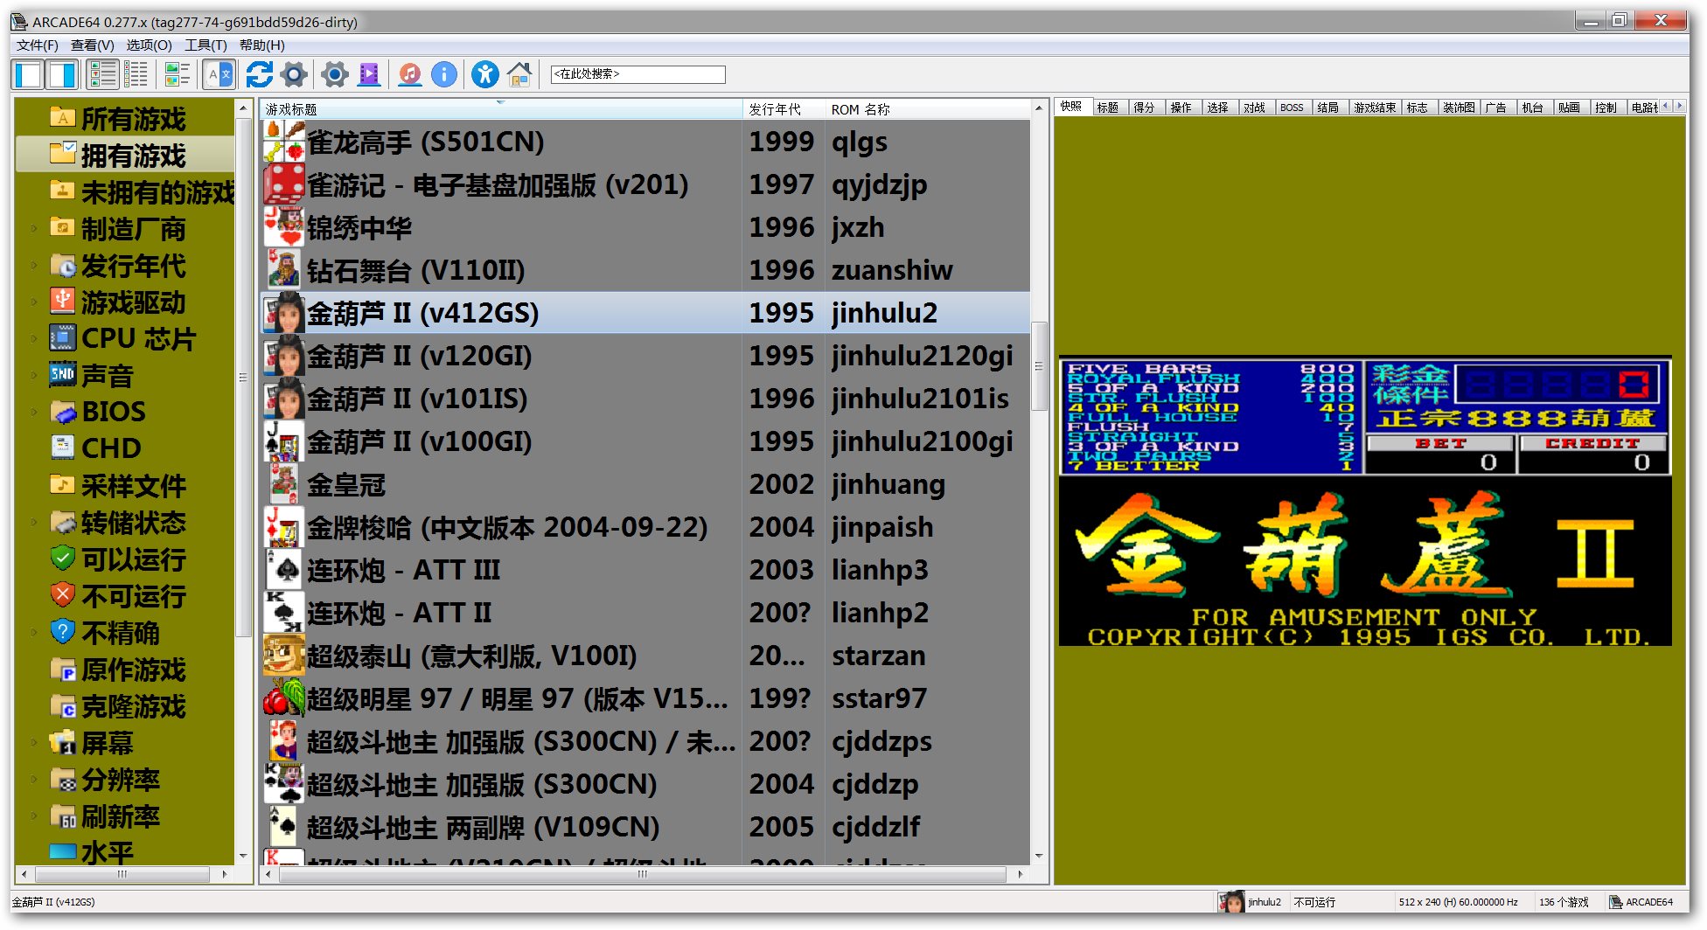Toggle the A/文 language translation button
Image resolution: width=1707 pixels, height=930 pixels.
click(x=219, y=75)
